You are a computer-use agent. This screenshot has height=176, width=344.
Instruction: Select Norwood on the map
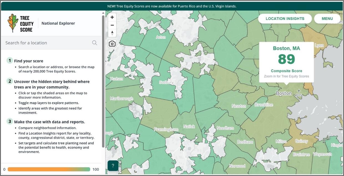tap(237, 166)
